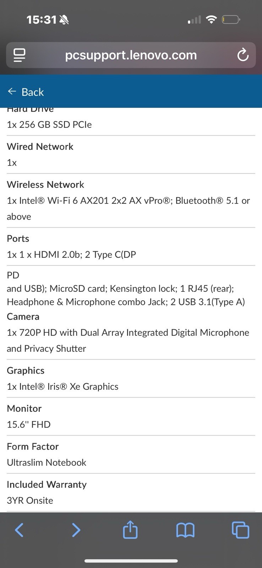Image resolution: width=262 pixels, height=568 pixels.
Task: Tap the Included Warranty 3YR Onsite row
Action: 131,492
